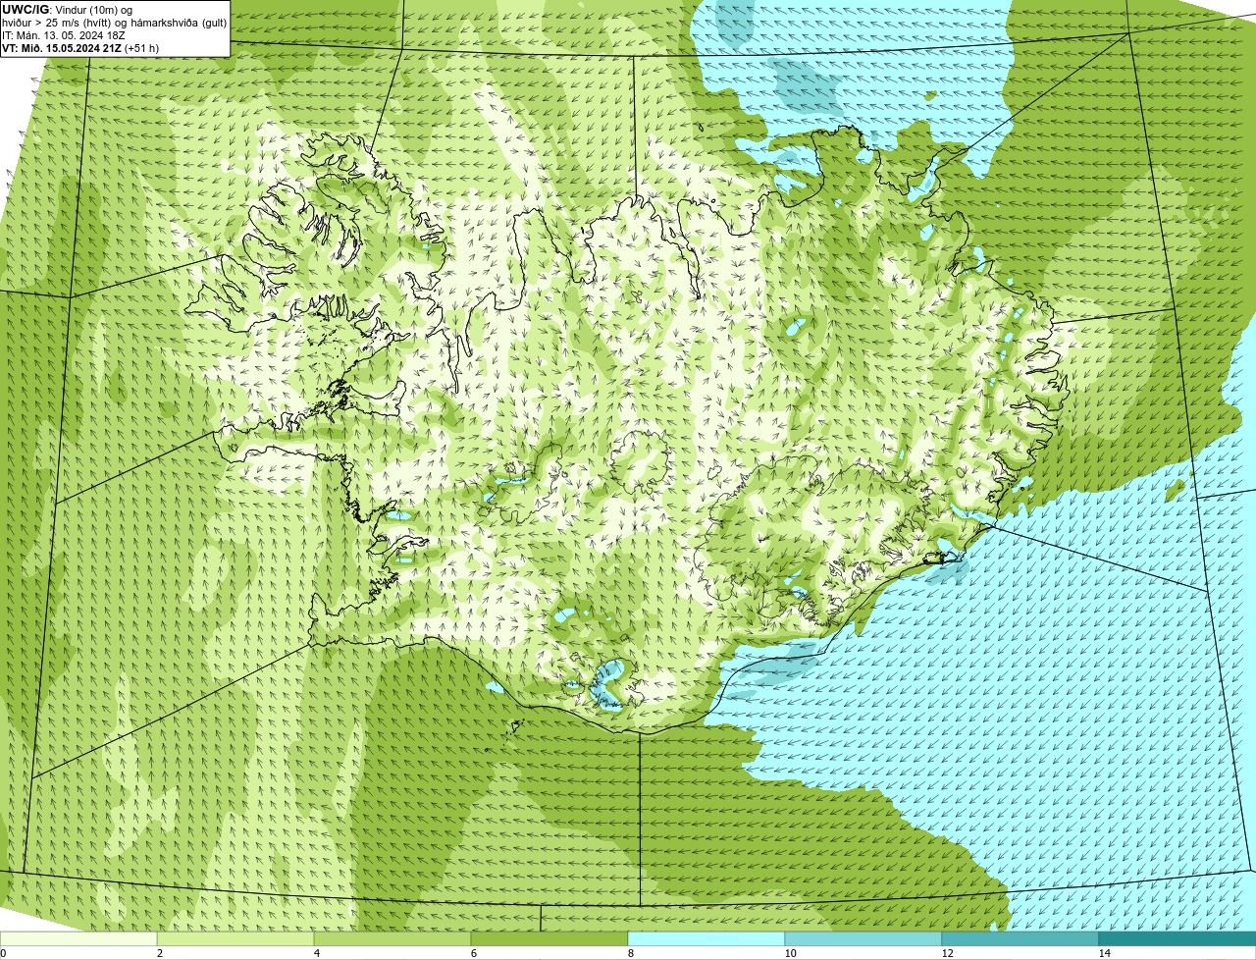Screen dimensions: 1256x960
Task: Click the 10–12 m/s turquoise legend swatch
Action: coord(863,938)
